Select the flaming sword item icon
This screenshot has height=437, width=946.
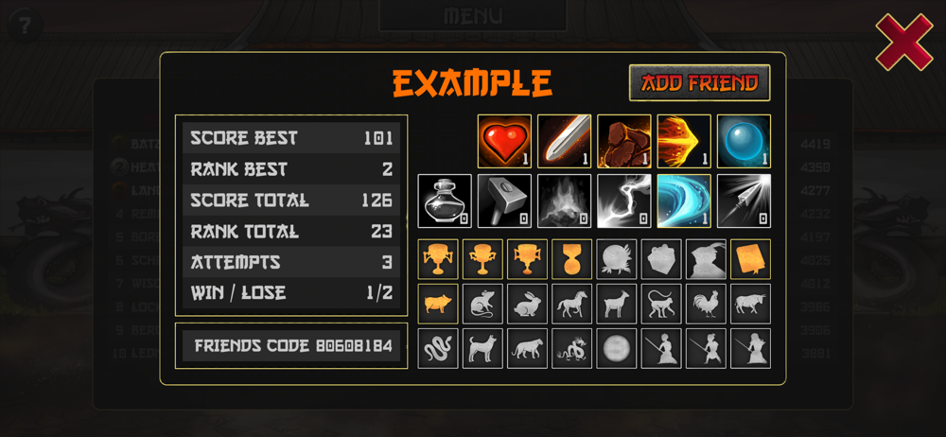coord(564,141)
